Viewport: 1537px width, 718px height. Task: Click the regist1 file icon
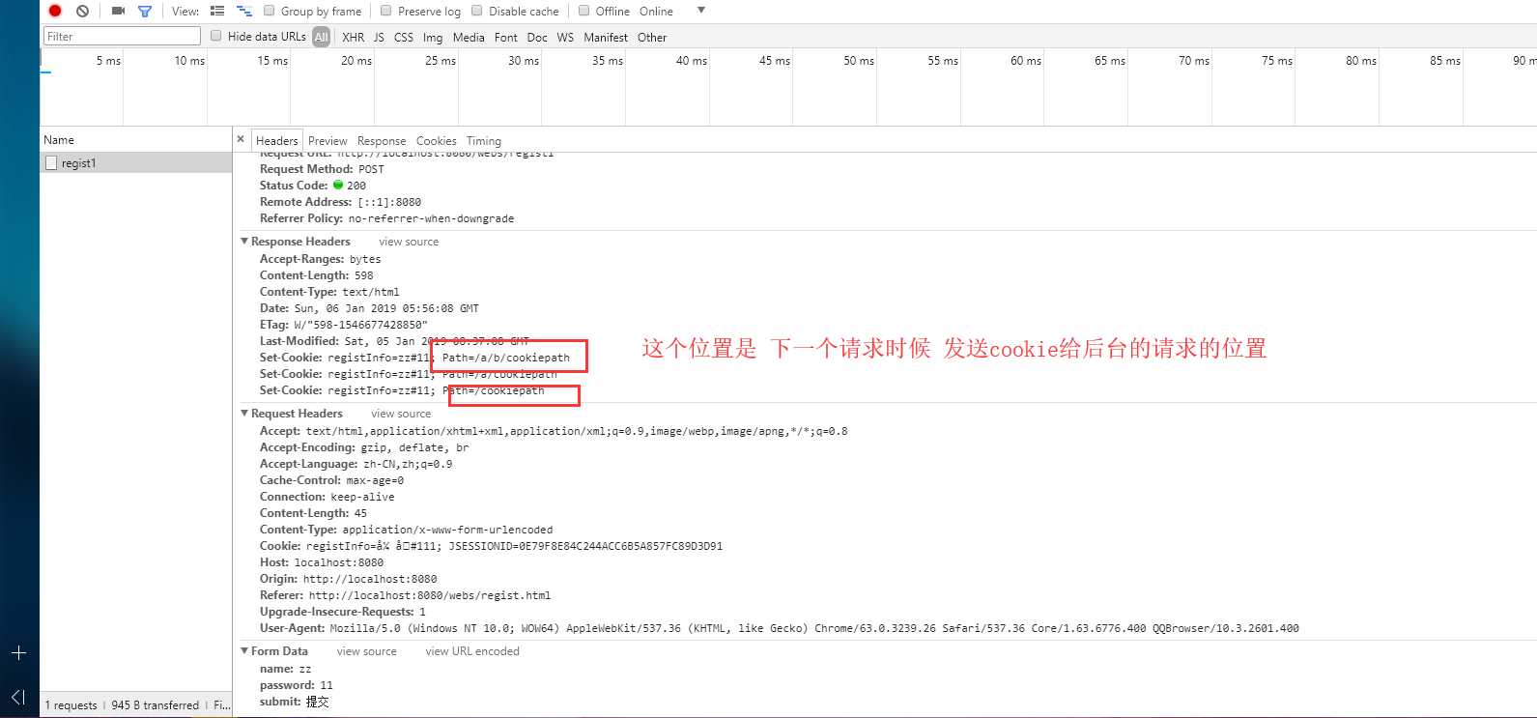(x=51, y=163)
